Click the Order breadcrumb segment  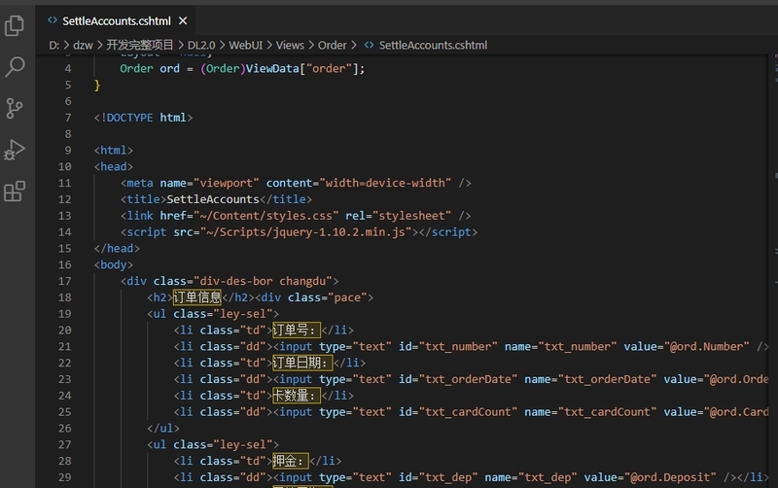(x=333, y=45)
